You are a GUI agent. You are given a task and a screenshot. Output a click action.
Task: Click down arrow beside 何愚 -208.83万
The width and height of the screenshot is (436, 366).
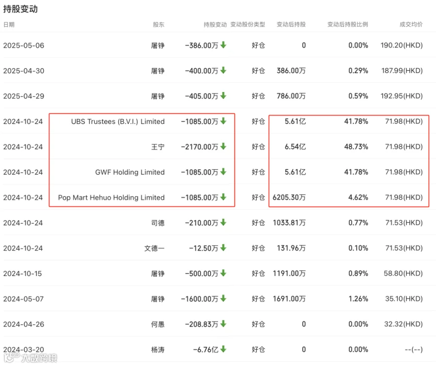point(223,324)
